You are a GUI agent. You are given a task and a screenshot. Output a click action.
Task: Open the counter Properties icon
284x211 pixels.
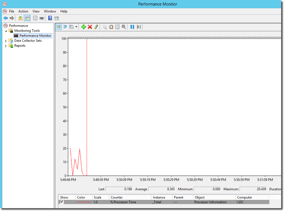click(117, 27)
